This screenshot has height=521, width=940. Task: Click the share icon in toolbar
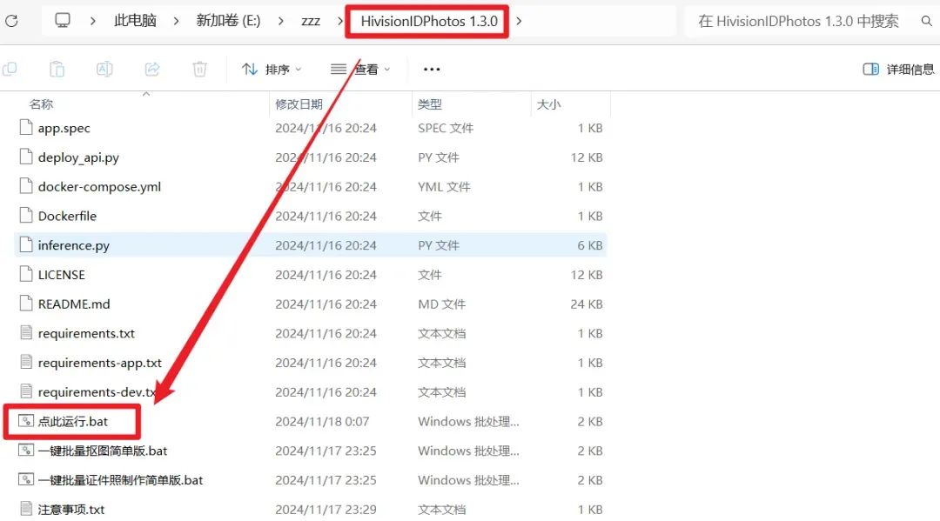click(x=152, y=70)
